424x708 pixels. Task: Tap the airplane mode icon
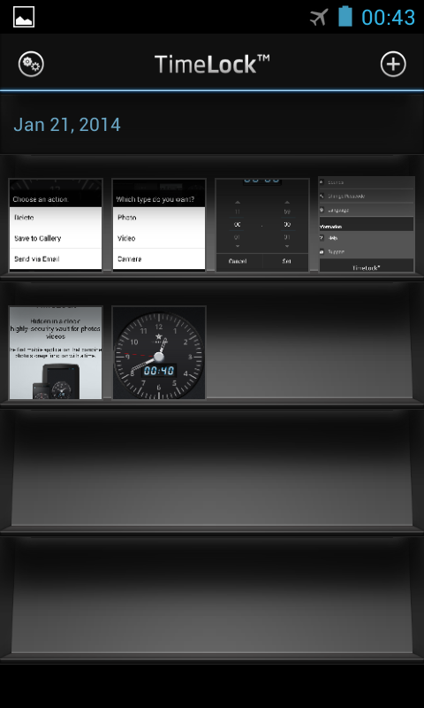coord(319,17)
